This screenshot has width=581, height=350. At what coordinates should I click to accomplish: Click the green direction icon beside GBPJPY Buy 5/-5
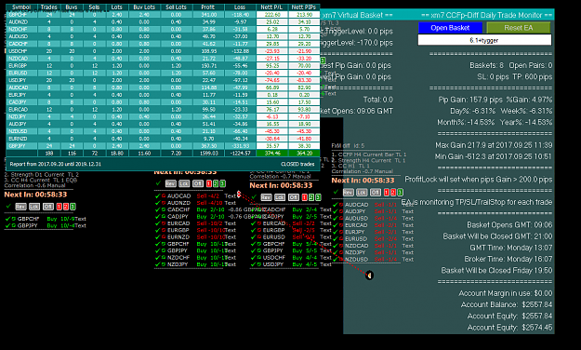[x=259, y=250]
